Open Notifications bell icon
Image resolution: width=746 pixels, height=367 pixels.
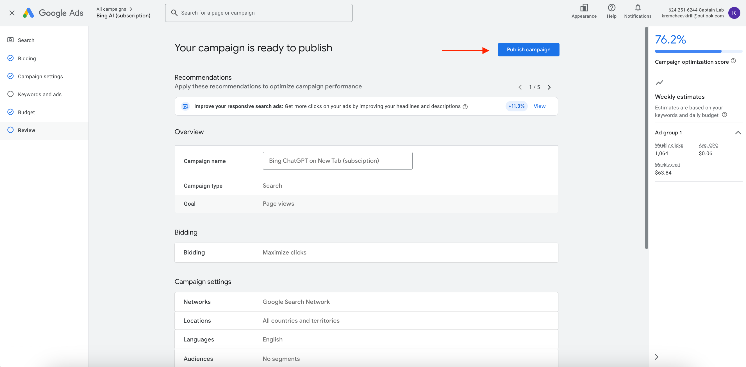pyautogui.click(x=637, y=8)
